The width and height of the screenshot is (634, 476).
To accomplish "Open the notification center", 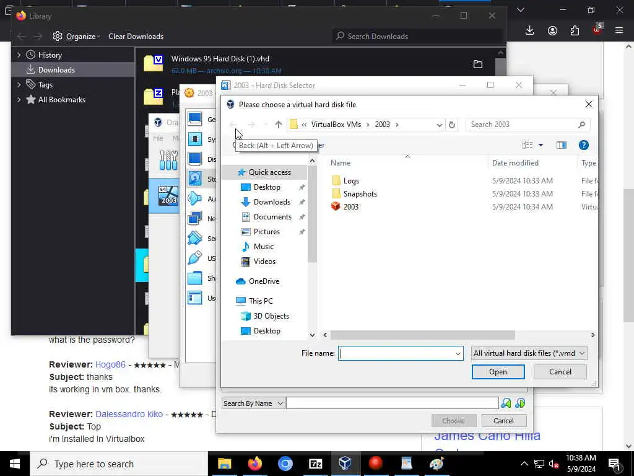I will 614,464.
